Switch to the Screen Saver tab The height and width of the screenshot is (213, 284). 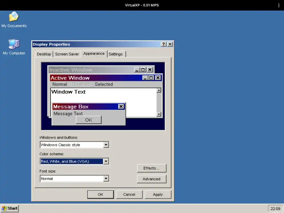(67, 54)
